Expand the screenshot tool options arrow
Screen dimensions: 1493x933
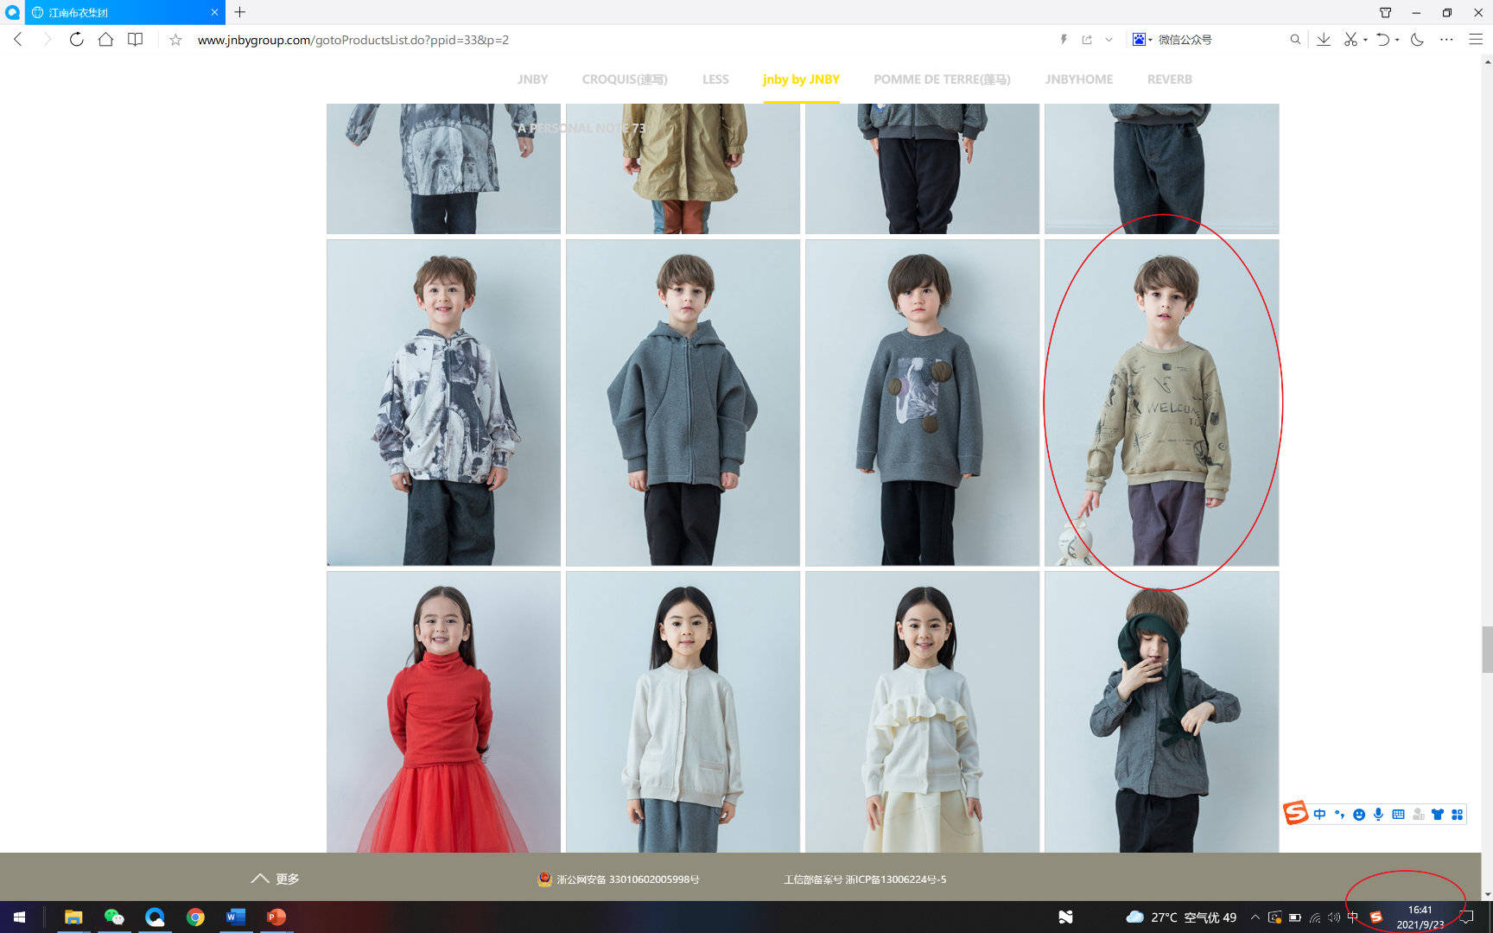click(x=1365, y=40)
